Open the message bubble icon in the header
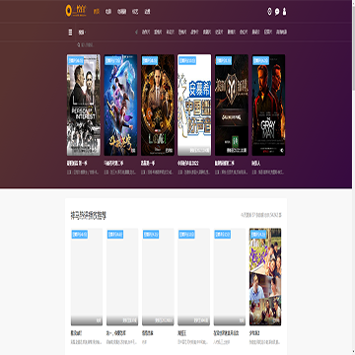The height and width of the screenshot is (355, 355). pyautogui.click(x=277, y=12)
